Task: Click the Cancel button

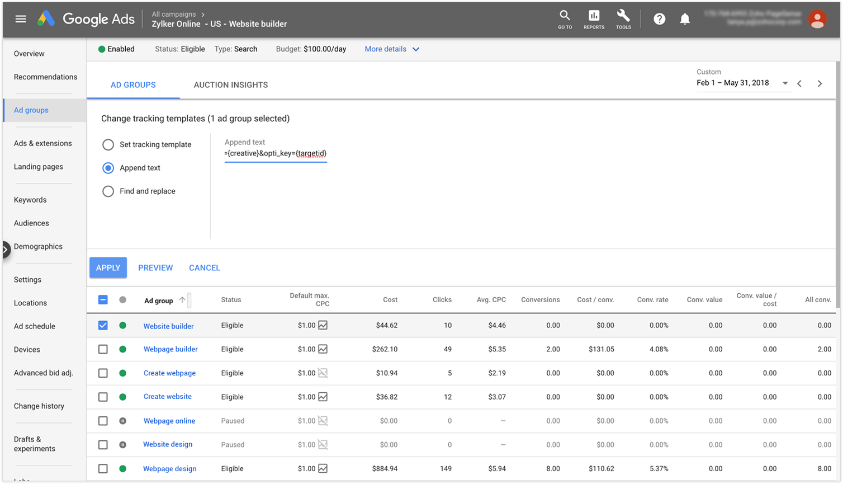Action: coord(205,268)
